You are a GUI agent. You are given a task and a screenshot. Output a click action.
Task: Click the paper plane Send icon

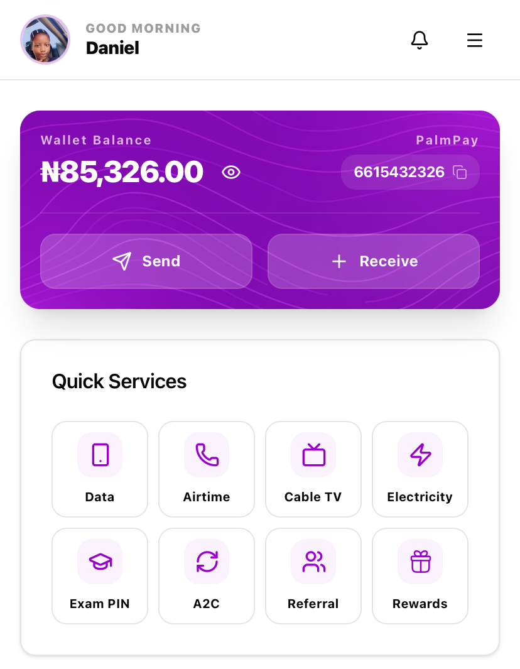(122, 261)
